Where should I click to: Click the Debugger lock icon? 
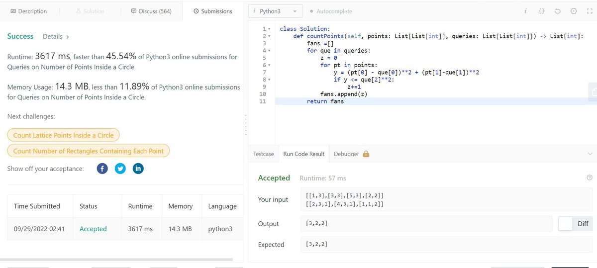click(366, 154)
